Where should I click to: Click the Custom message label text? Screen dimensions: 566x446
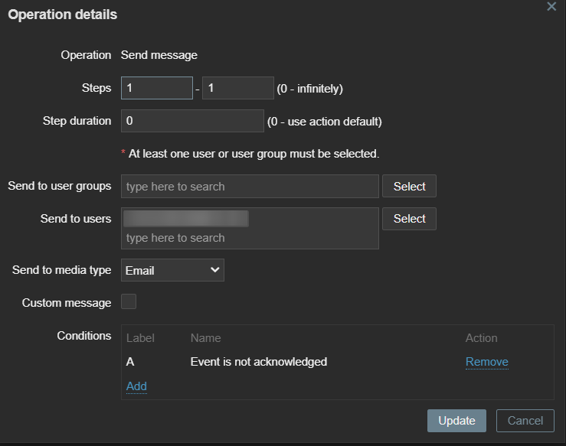[x=67, y=303]
